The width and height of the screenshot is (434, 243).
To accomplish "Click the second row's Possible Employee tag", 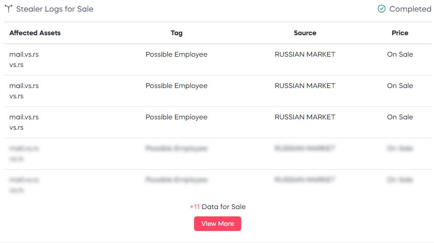I will tap(176, 86).
